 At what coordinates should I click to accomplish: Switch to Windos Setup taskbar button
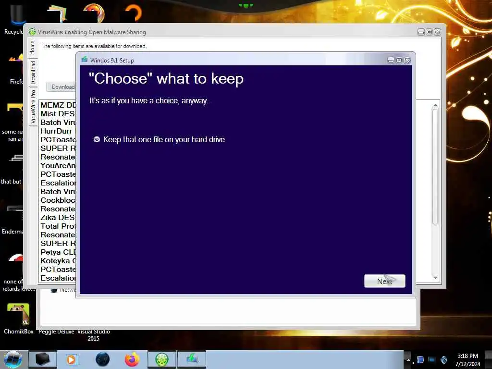tap(192, 359)
